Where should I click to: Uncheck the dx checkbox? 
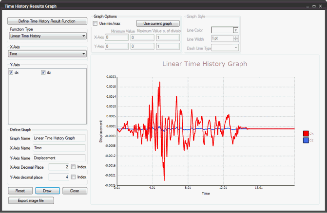(x=11, y=72)
